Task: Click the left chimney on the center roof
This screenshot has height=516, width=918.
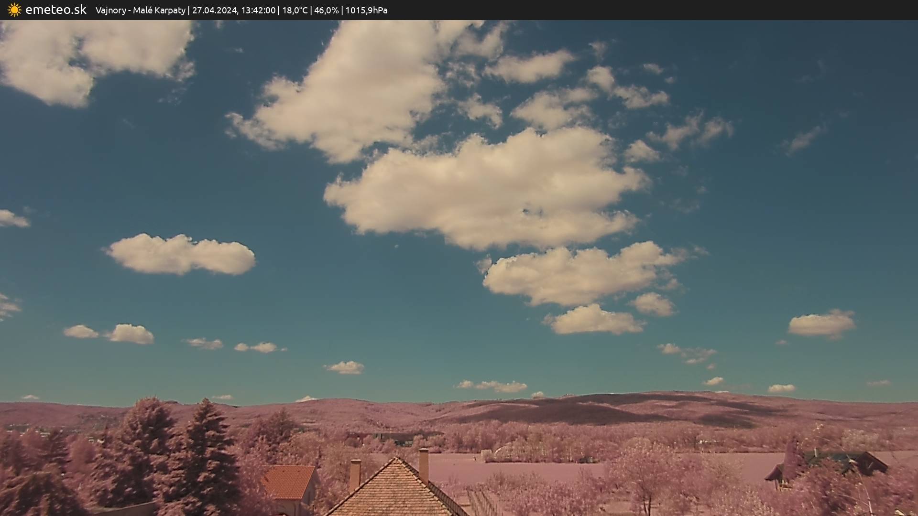Action: click(355, 473)
